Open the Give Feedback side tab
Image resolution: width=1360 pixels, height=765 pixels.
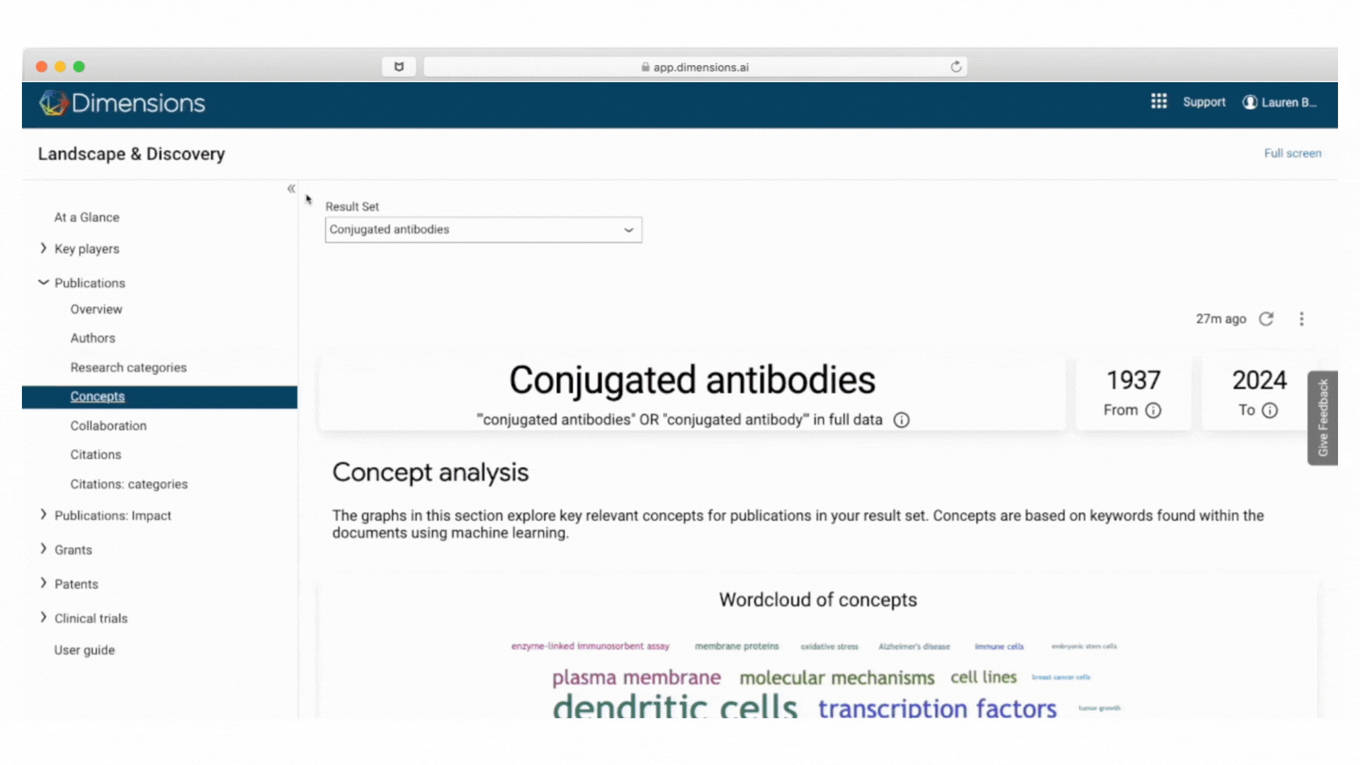[x=1322, y=418]
